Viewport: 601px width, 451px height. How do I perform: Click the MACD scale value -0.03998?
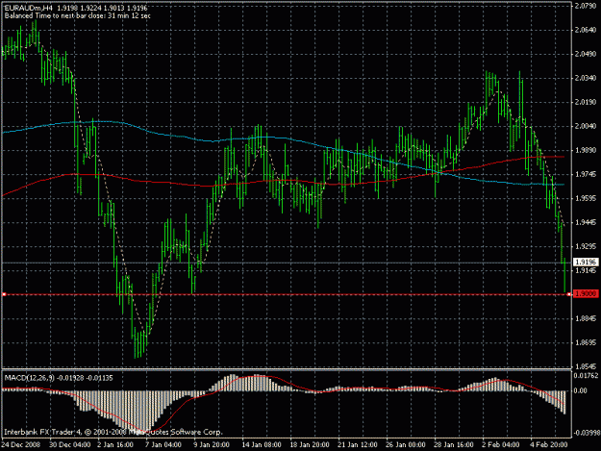pyautogui.click(x=586, y=433)
